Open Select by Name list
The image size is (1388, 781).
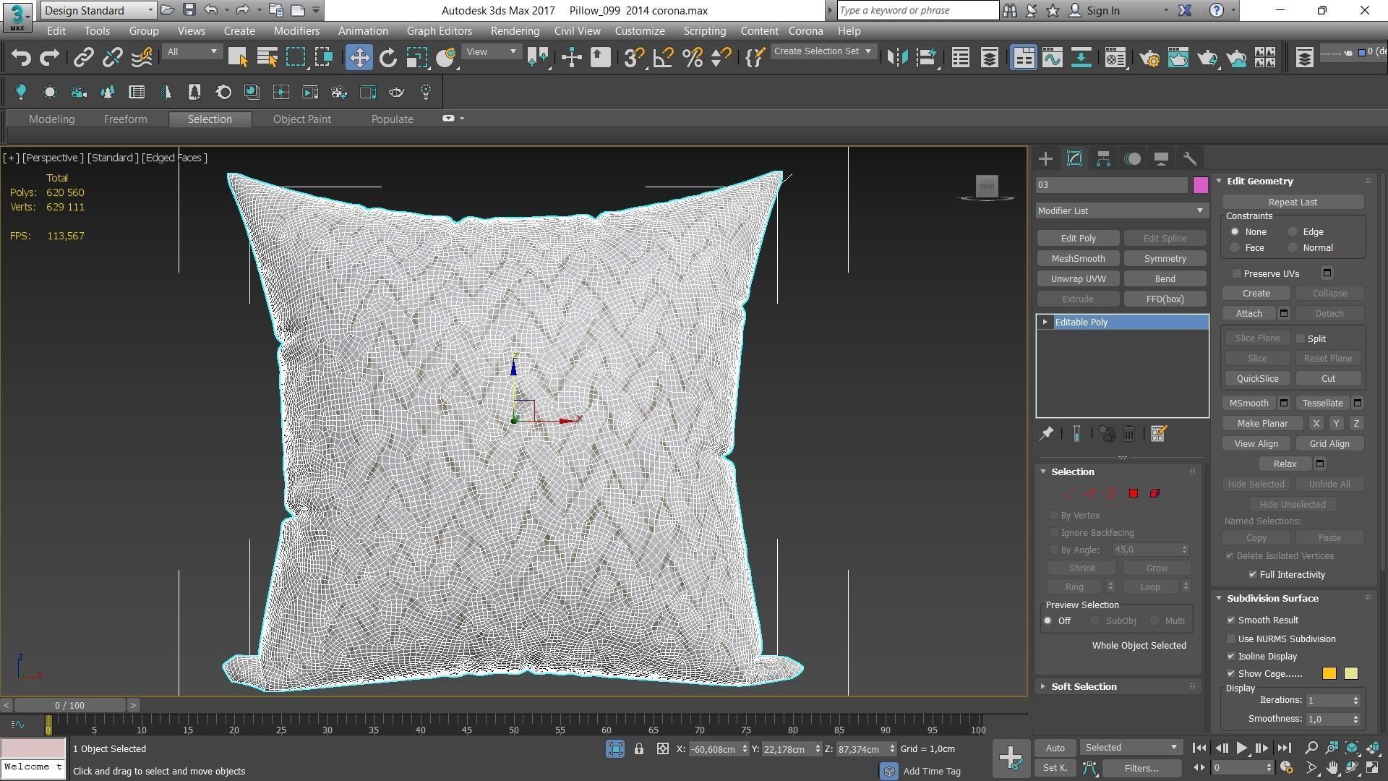(x=267, y=58)
